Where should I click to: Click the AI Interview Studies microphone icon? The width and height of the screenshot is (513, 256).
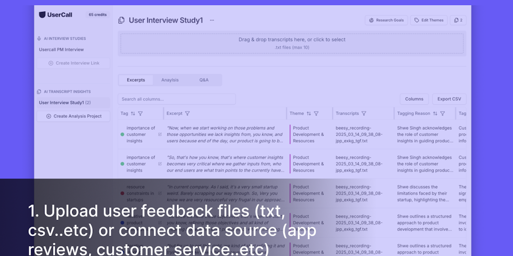tap(39, 38)
